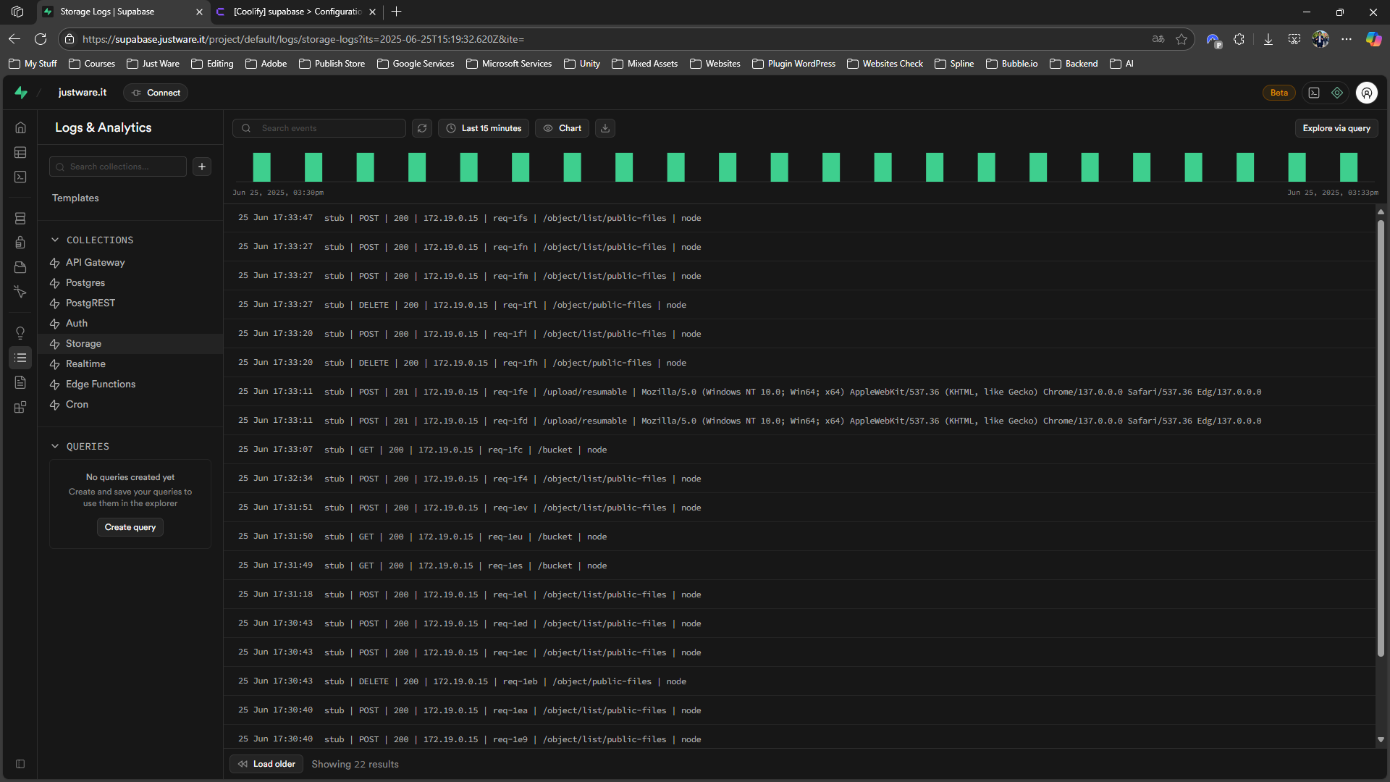
Task: Refresh the log events list
Action: (422, 128)
